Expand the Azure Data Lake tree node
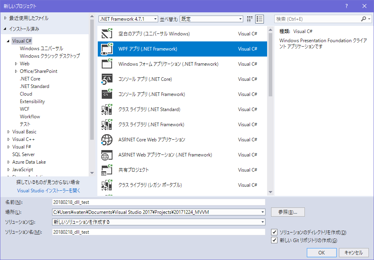The image size is (374, 260). [9, 162]
